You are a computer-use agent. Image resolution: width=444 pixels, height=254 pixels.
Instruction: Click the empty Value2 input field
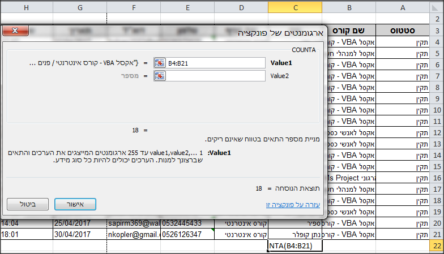pyautogui.click(x=215, y=76)
